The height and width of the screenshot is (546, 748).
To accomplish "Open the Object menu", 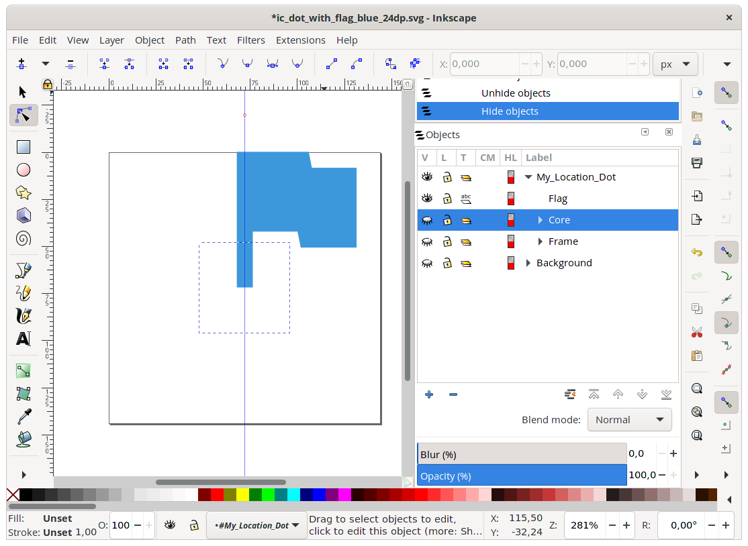I will click(150, 40).
